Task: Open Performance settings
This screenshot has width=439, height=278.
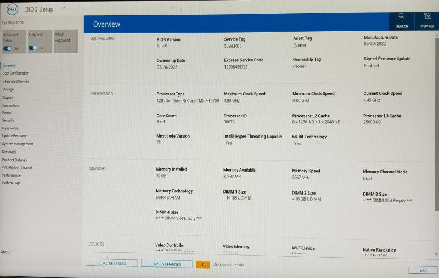Action: [11, 175]
